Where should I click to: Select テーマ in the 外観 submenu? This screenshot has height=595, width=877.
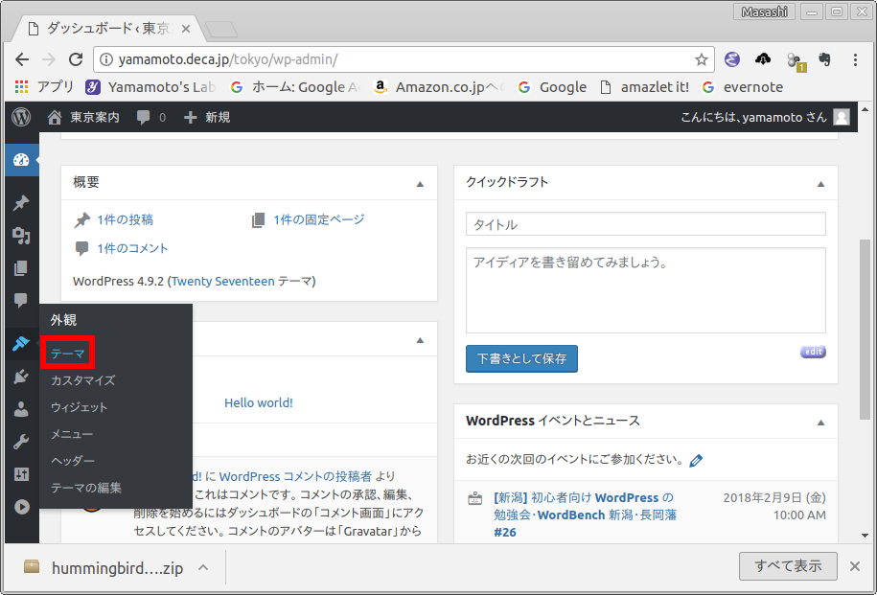click(67, 354)
